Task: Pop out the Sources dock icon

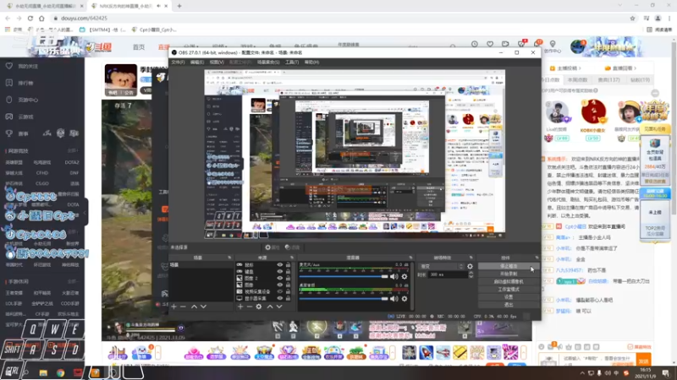Action: click(x=292, y=258)
